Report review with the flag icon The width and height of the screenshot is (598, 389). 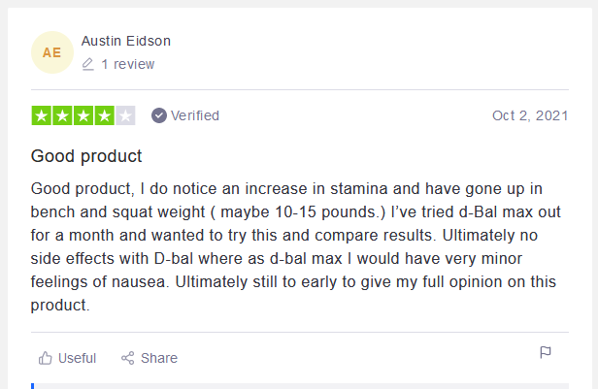pos(546,352)
